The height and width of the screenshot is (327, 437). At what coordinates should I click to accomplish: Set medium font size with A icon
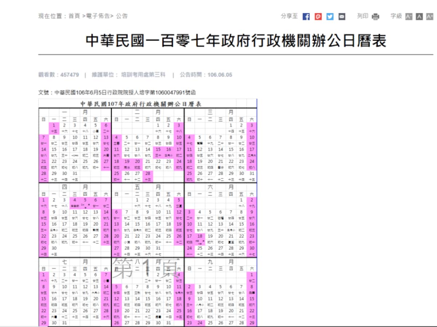(419, 17)
